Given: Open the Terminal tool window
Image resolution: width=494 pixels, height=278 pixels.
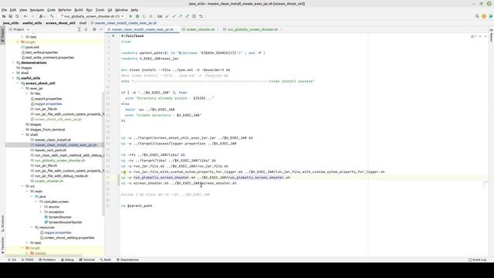Looking at the screenshot, I should click(86, 259).
